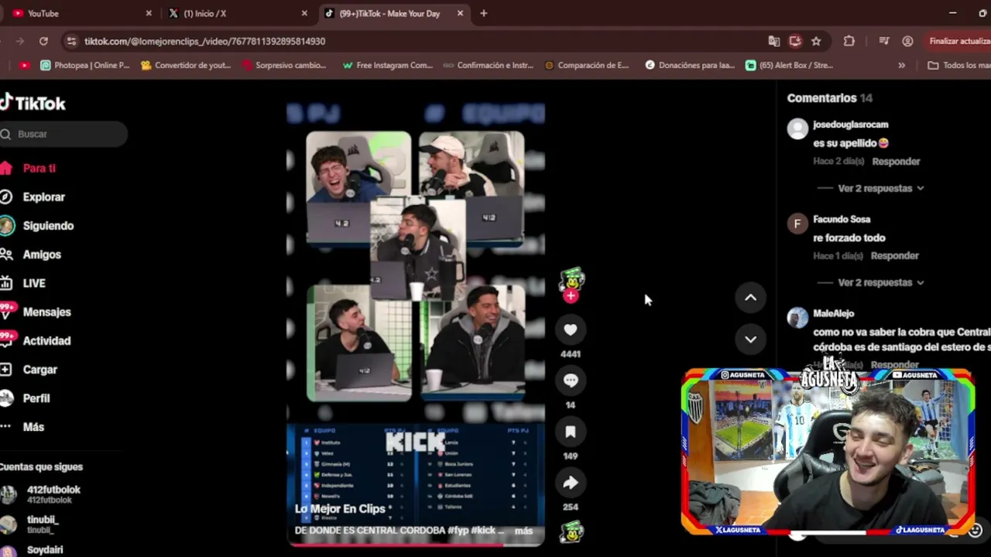The image size is (991, 557).
Task: Open Amigos in the sidebar
Action: pos(42,255)
